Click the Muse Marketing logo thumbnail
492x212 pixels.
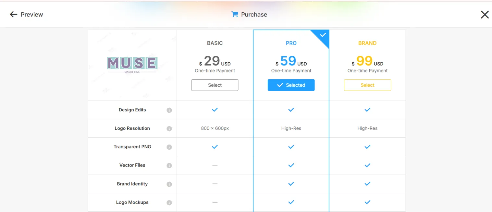coord(132,65)
